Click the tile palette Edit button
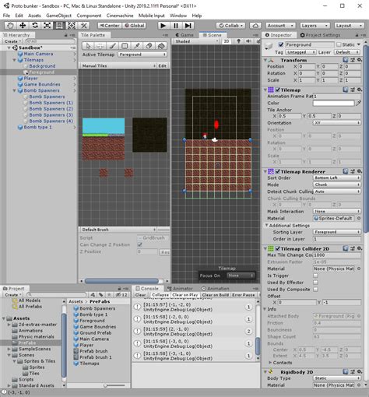Screen dimensions: 369x397 tap(163, 66)
